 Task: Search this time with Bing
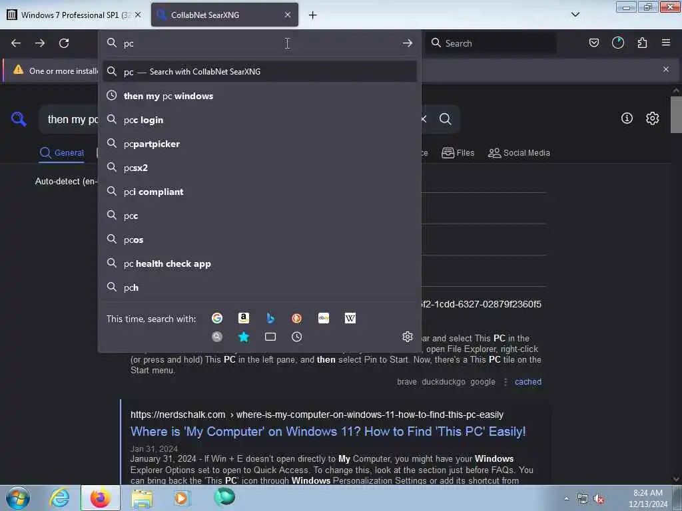click(x=270, y=318)
